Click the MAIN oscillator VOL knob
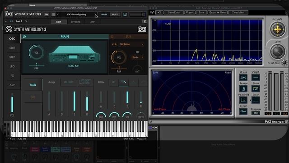 pos(36,53)
